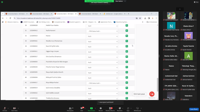This screenshot has height=112, width=200.
Task: Click green save icon for Priscilia Yuniar Mega Santoso
Action: pos(127,67)
